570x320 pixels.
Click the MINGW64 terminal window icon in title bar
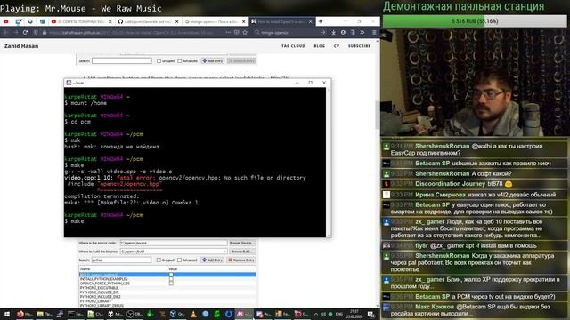tap(69, 83)
